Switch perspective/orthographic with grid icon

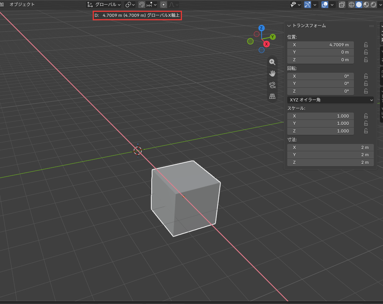(272, 96)
